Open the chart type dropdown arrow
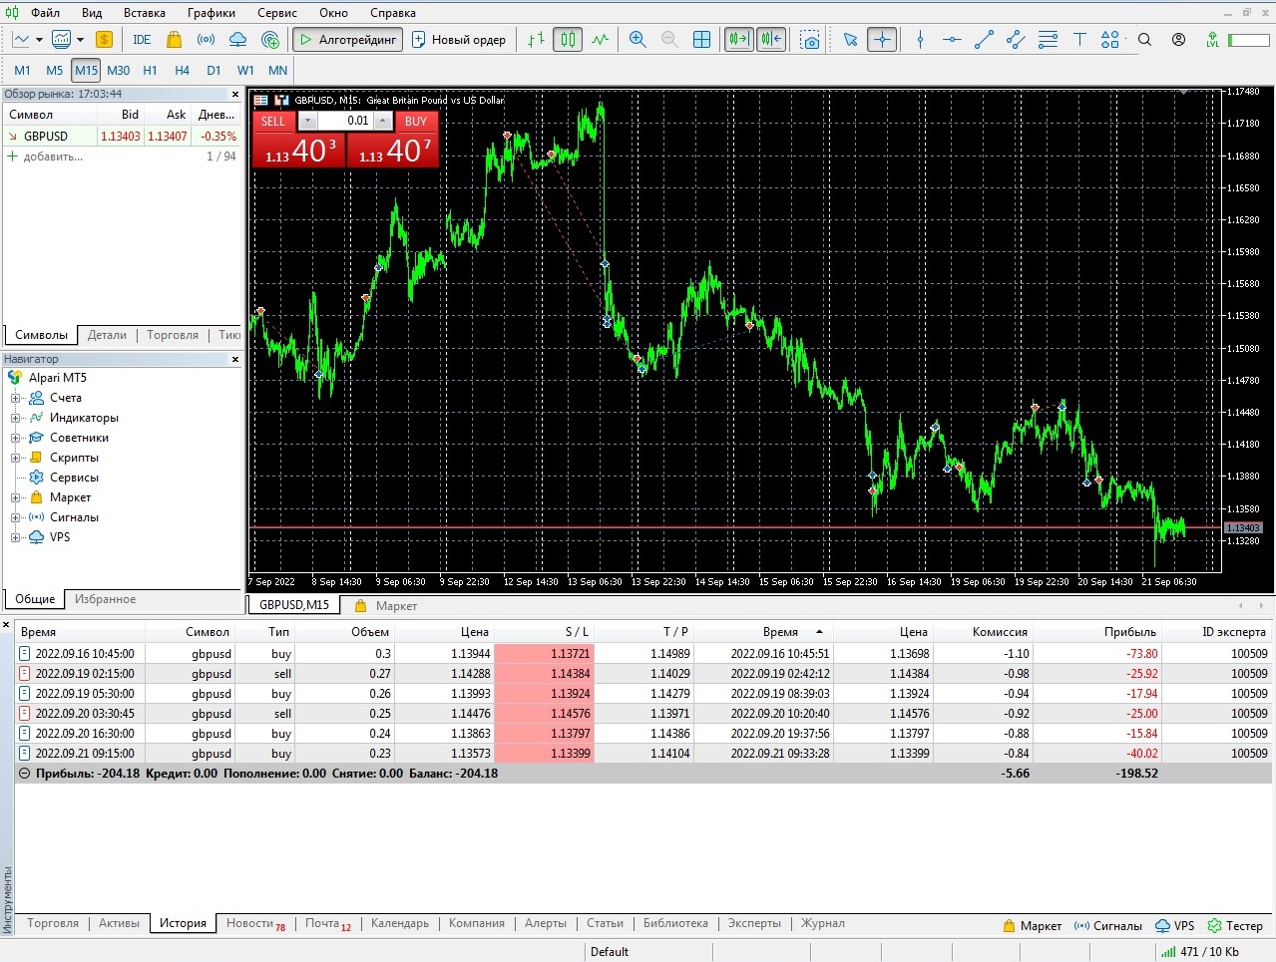This screenshot has height=962, width=1276. (39, 40)
